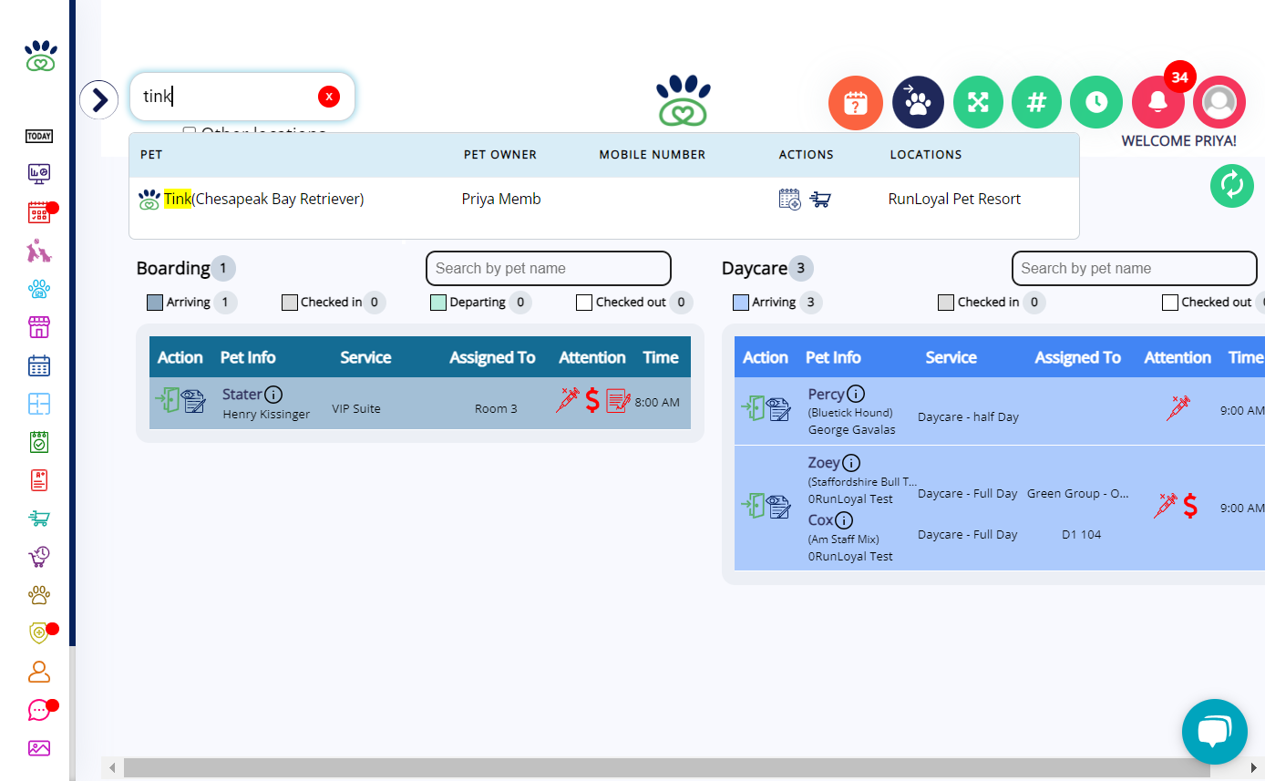Open the purple cart with clock icon
This screenshot has width=1265, height=781.
point(39,557)
